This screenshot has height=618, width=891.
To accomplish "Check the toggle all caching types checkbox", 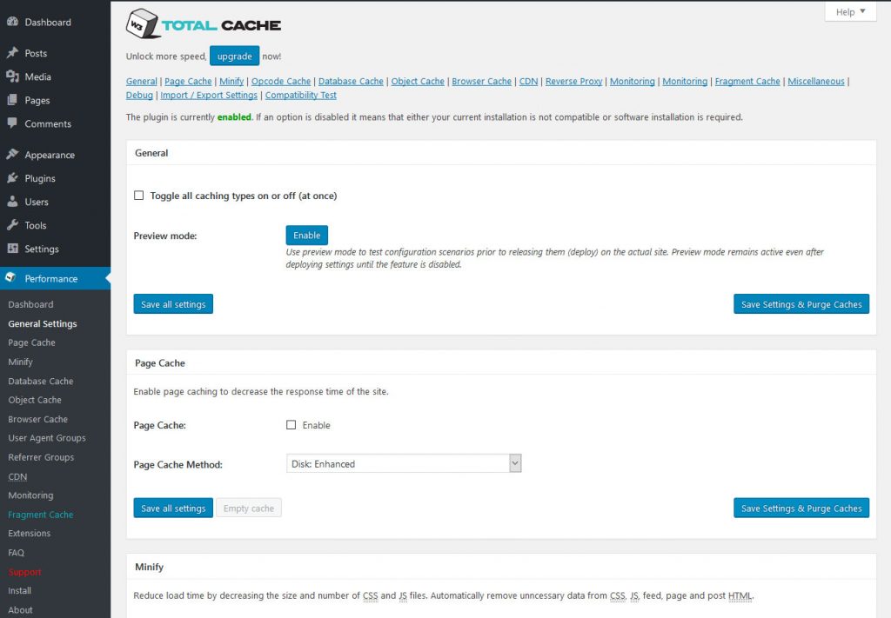I will tap(138, 196).
